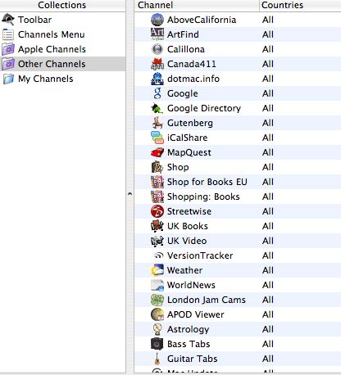Image resolution: width=341 pixels, height=375 pixels.
Task: Click the UK Books channel icon
Action: pyautogui.click(x=157, y=226)
